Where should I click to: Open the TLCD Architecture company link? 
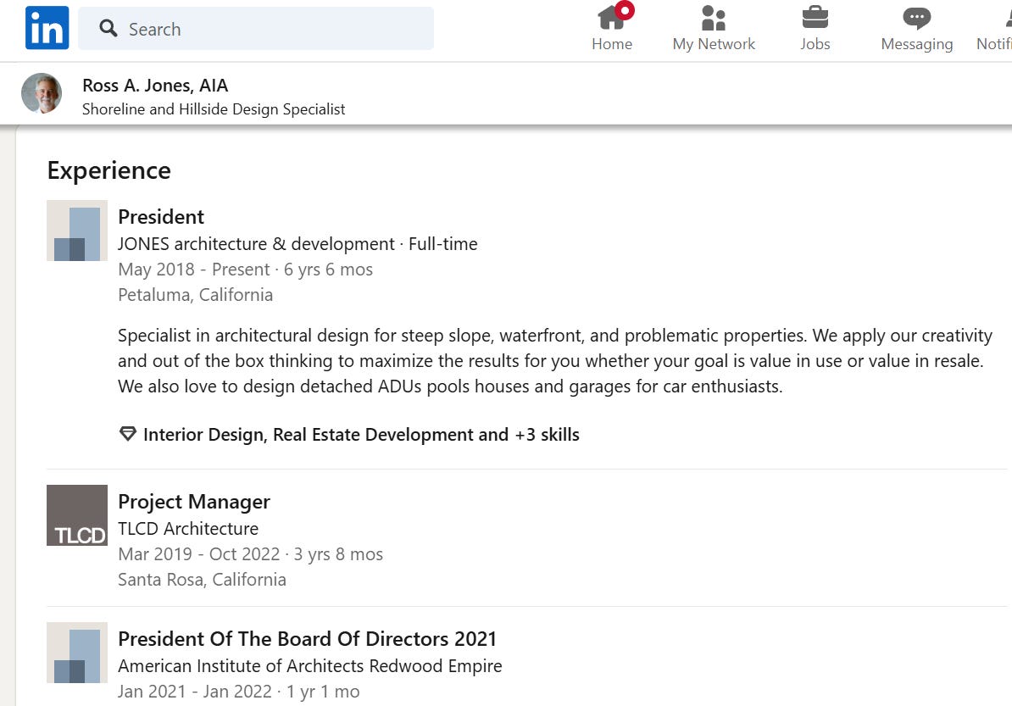(188, 529)
